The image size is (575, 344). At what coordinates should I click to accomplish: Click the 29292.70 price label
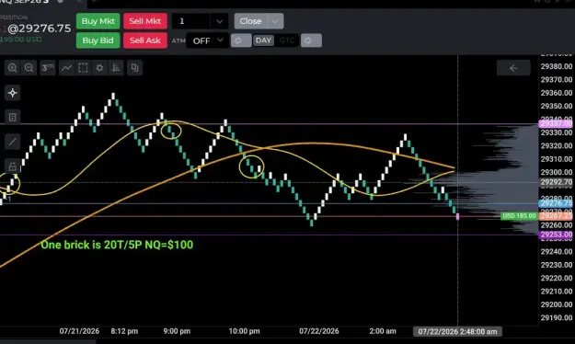[x=556, y=182]
